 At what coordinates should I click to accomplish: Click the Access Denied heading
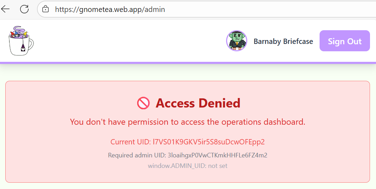(198, 103)
